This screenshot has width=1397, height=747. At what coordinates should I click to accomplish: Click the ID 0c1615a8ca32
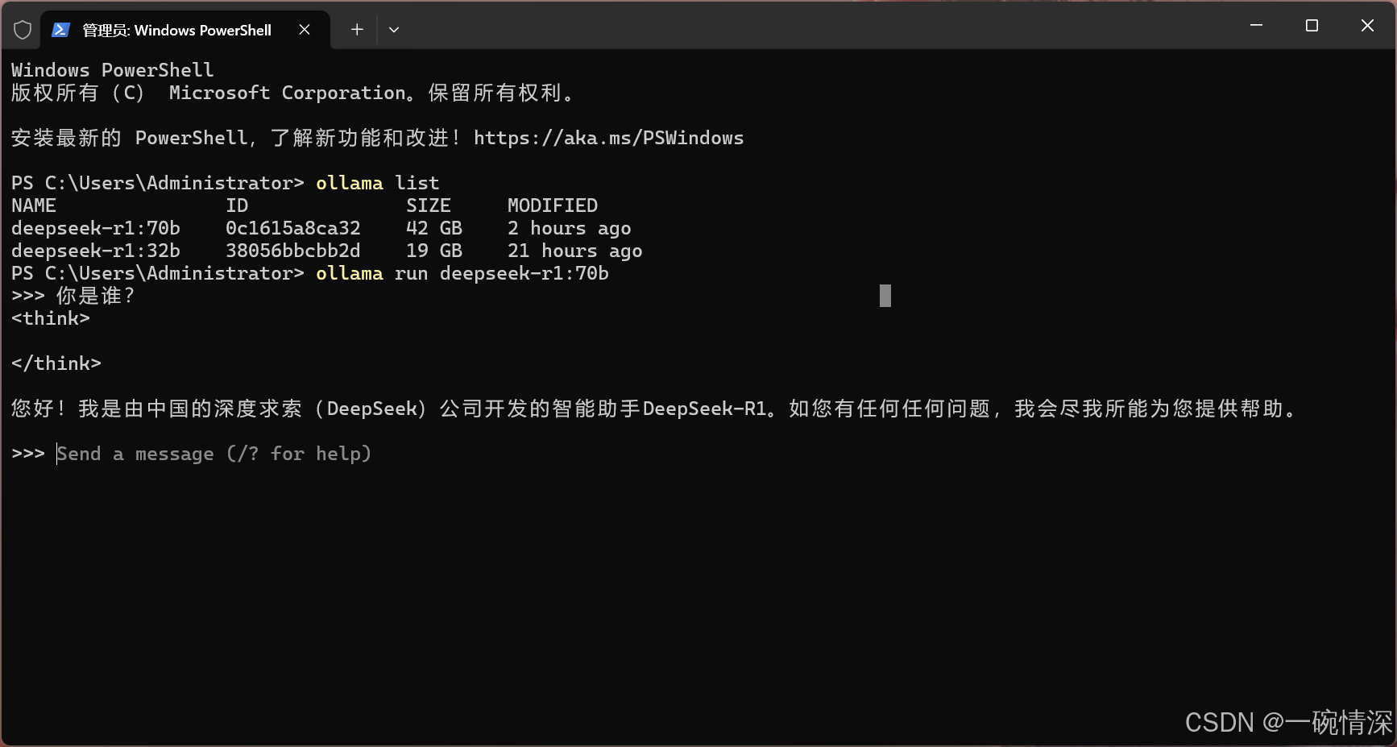[293, 228]
